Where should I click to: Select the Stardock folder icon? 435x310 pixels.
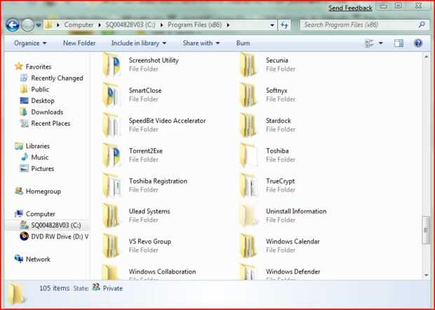pos(248,126)
